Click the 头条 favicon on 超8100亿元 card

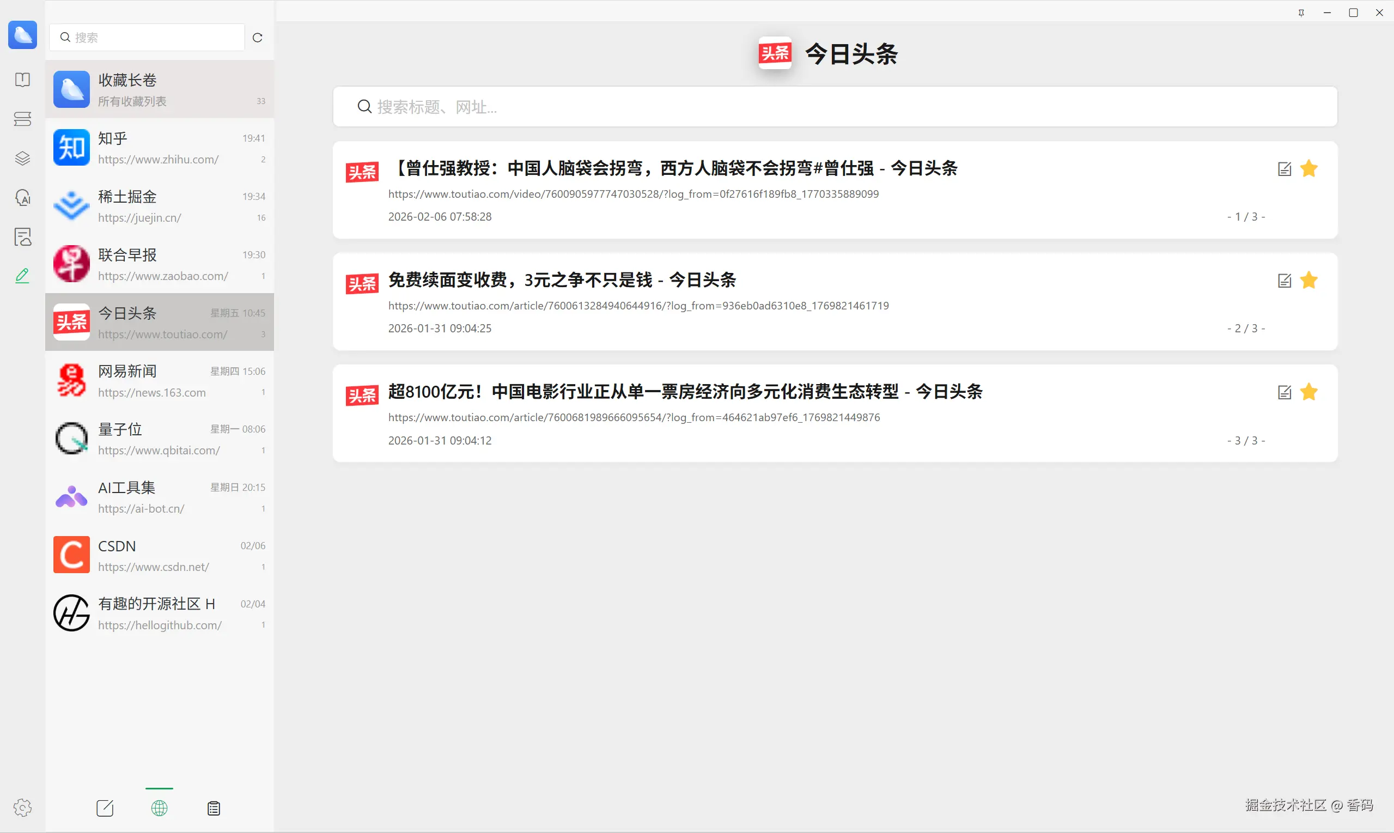click(362, 395)
